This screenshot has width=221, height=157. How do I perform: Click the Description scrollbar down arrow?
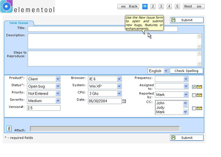(x=199, y=46)
